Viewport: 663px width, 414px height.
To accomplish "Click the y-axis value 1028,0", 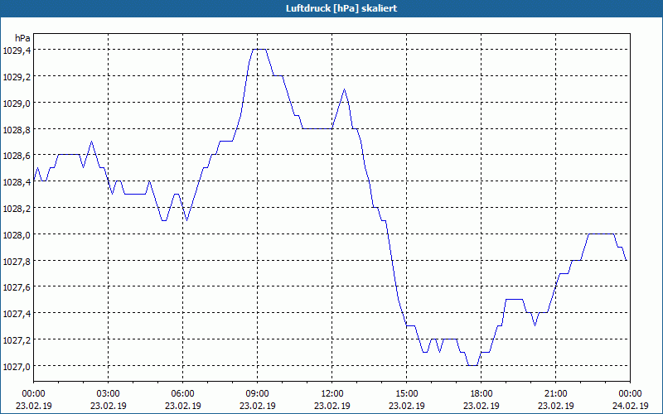I will pyautogui.click(x=17, y=235).
